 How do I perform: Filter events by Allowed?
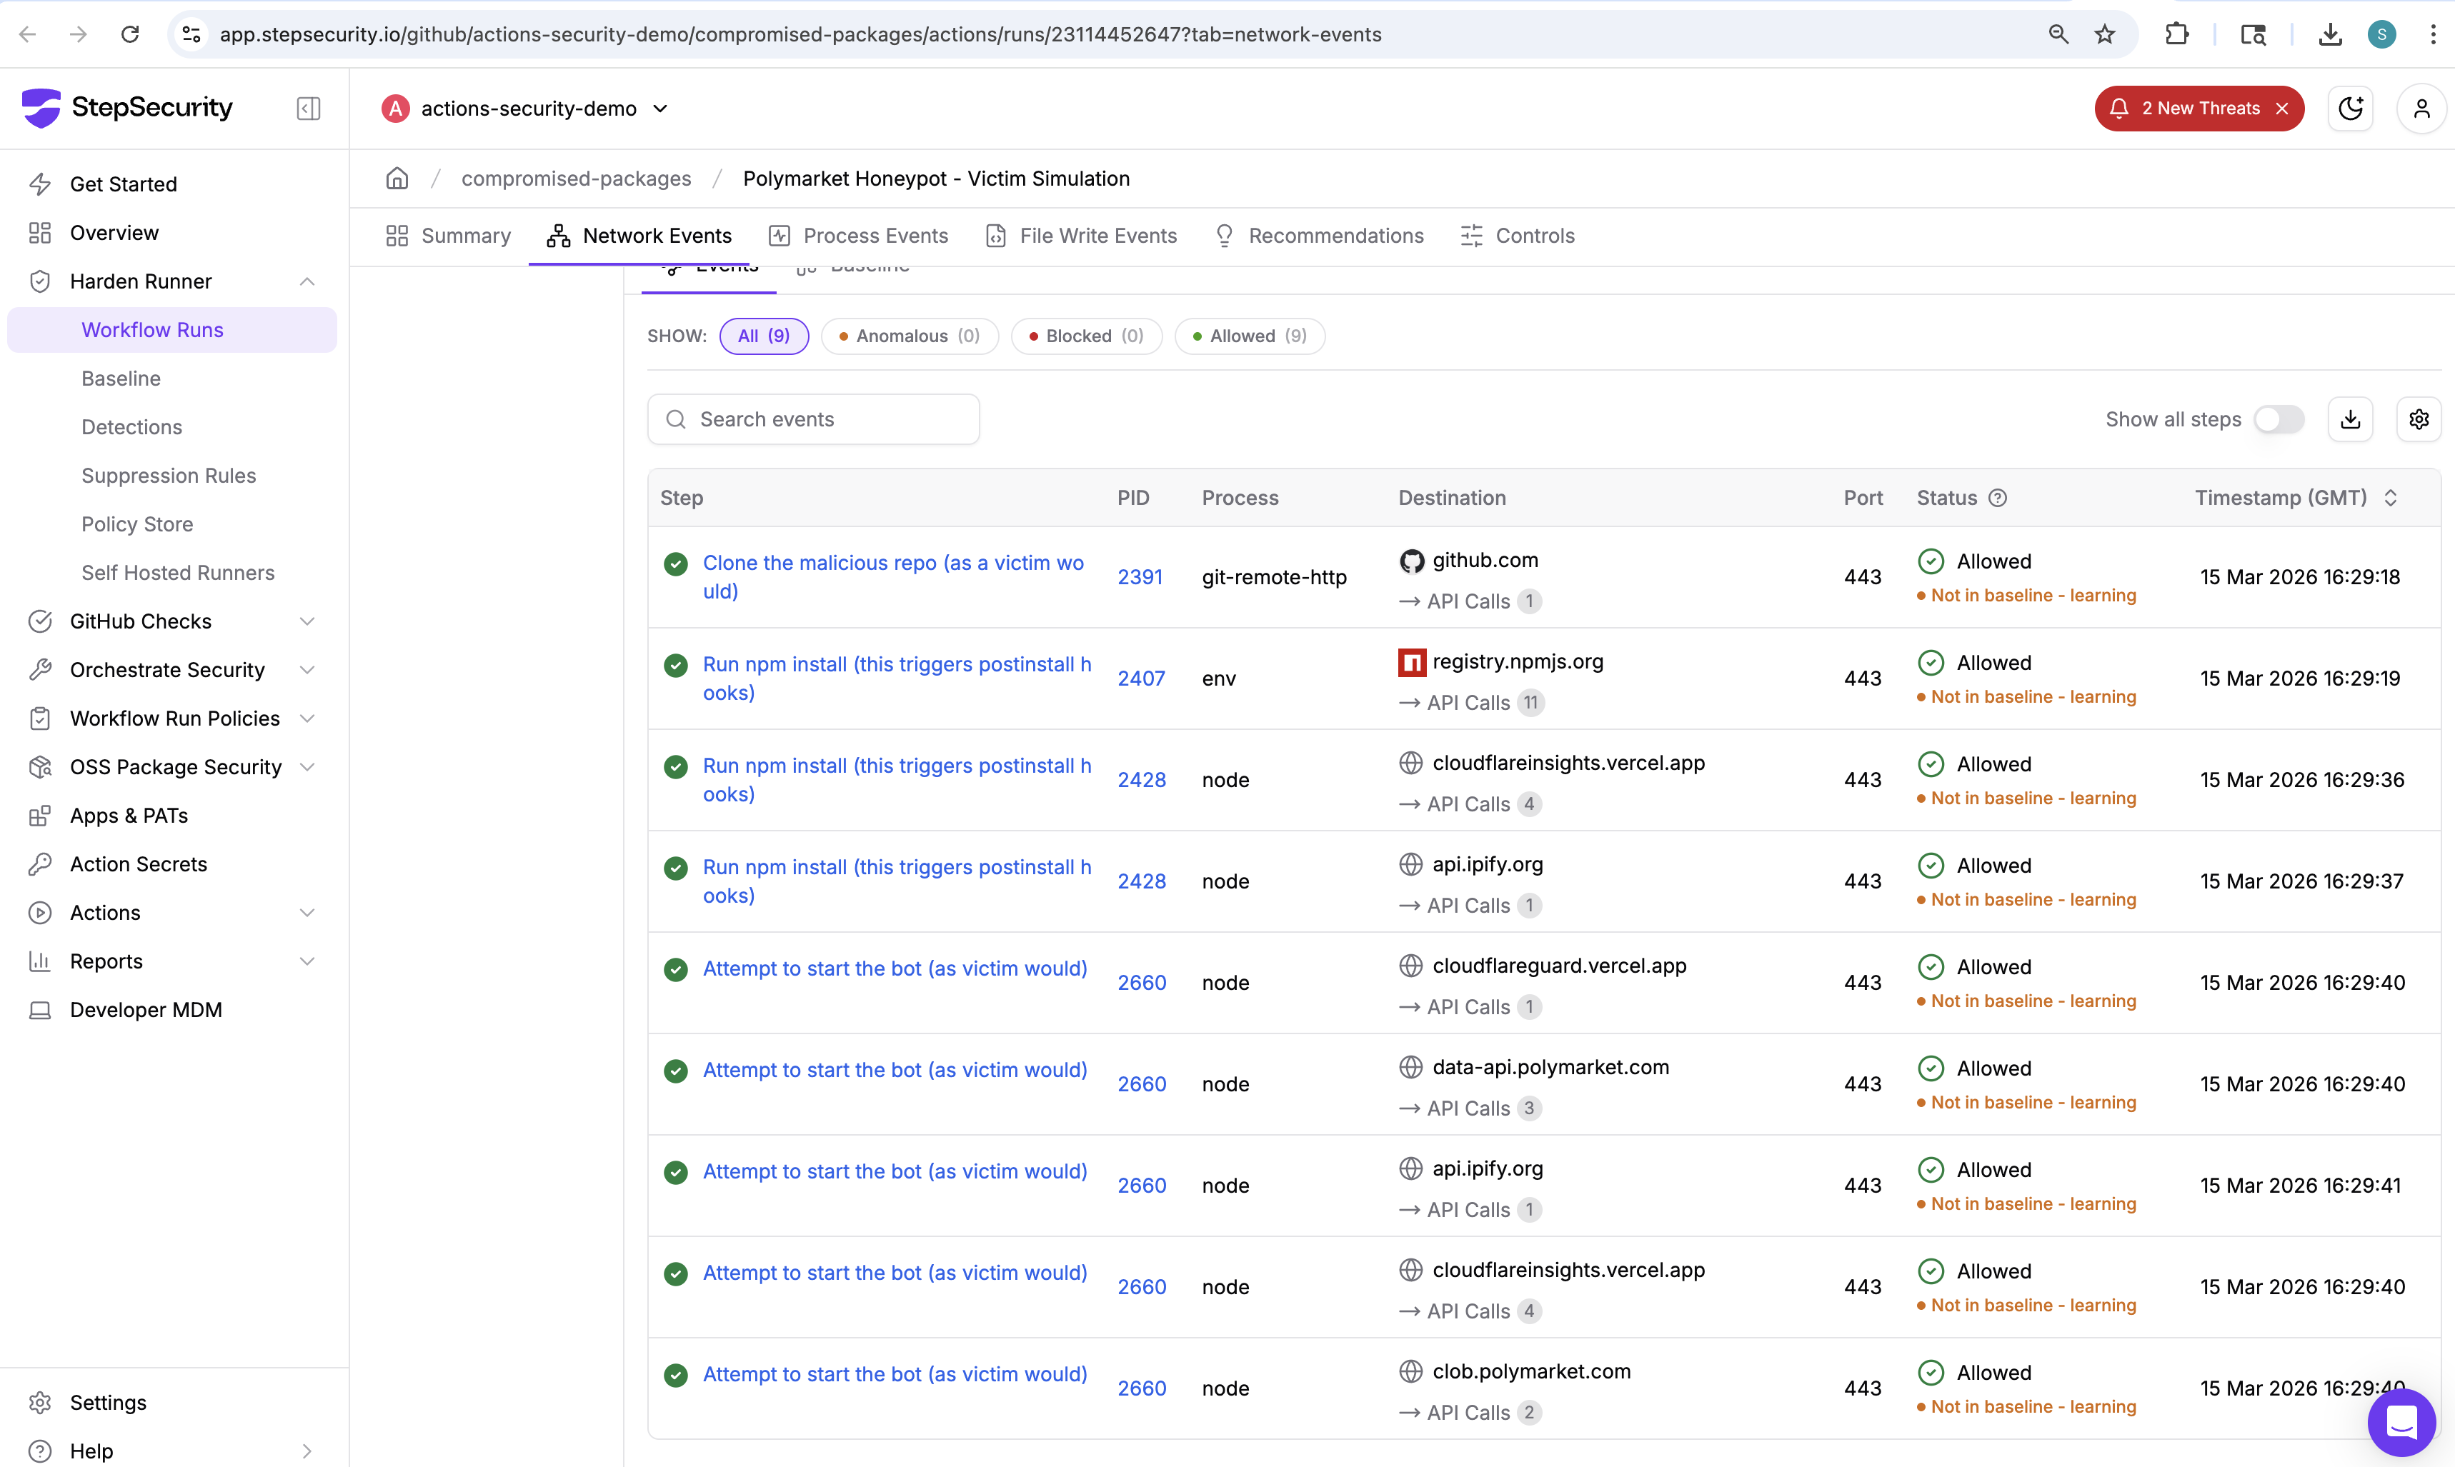click(x=1249, y=336)
